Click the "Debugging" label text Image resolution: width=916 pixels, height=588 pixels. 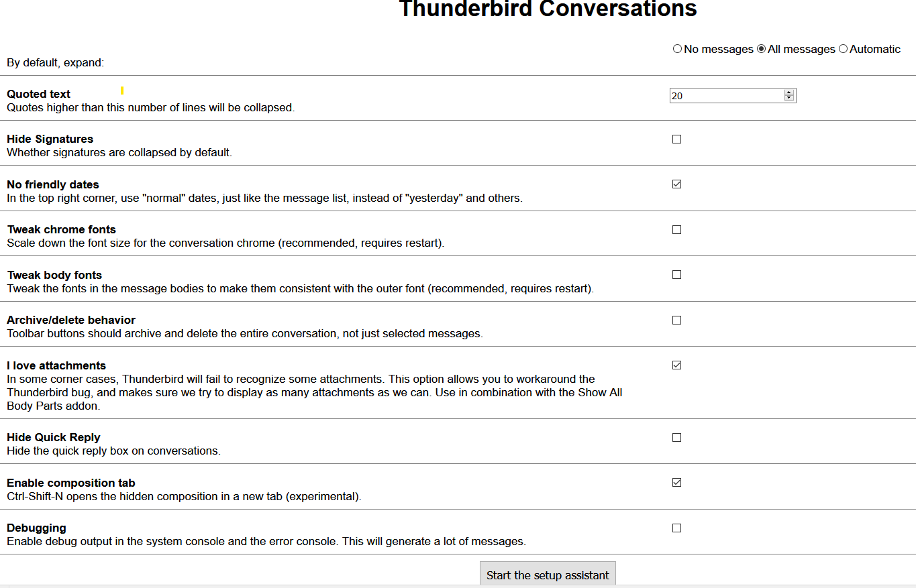pos(36,528)
